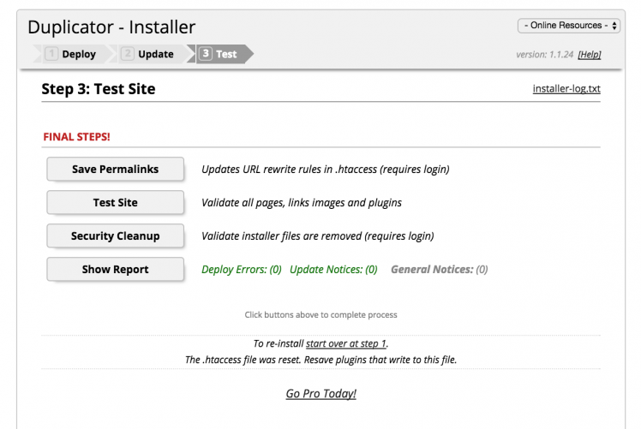641x429 pixels.
Task: Click the Security Cleanup button
Action: pyautogui.click(x=116, y=235)
